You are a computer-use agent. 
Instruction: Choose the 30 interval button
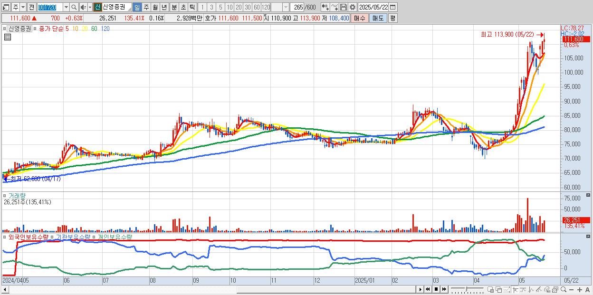[248, 7]
